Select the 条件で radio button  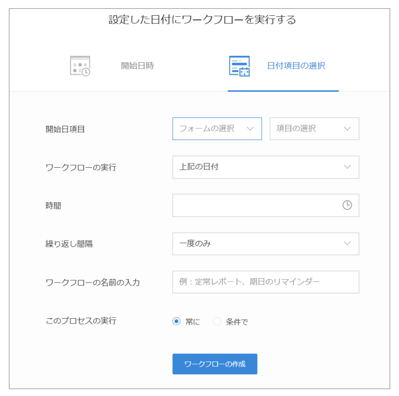pos(217,322)
